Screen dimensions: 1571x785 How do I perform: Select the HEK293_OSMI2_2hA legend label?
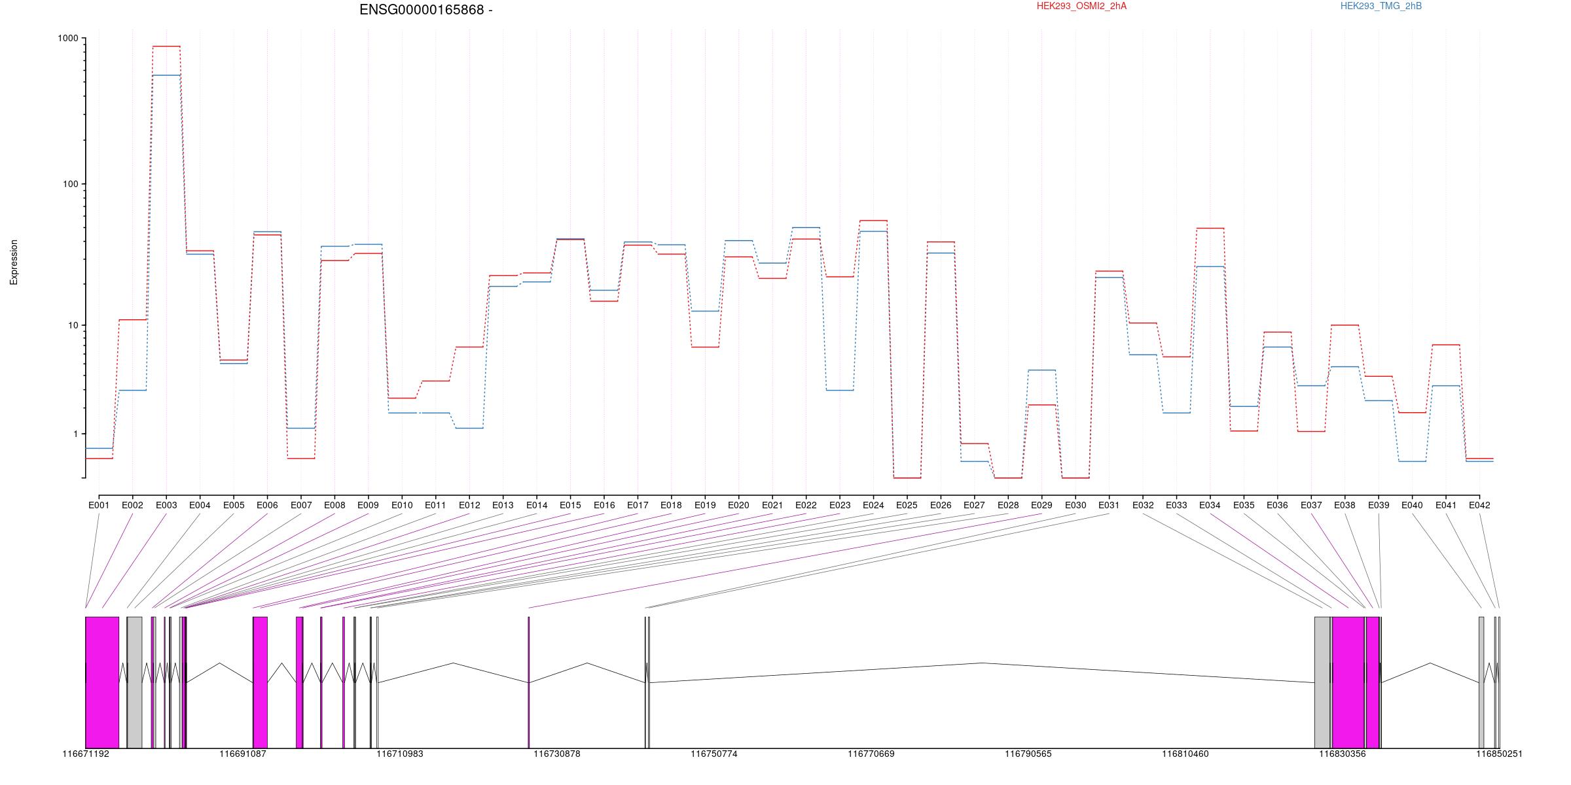(1081, 6)
